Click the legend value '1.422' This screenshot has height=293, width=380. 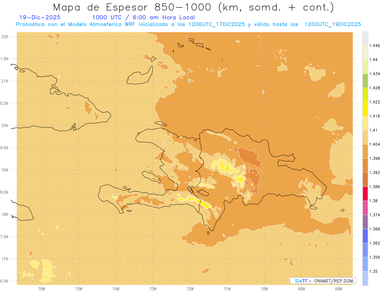pos(375,102)
